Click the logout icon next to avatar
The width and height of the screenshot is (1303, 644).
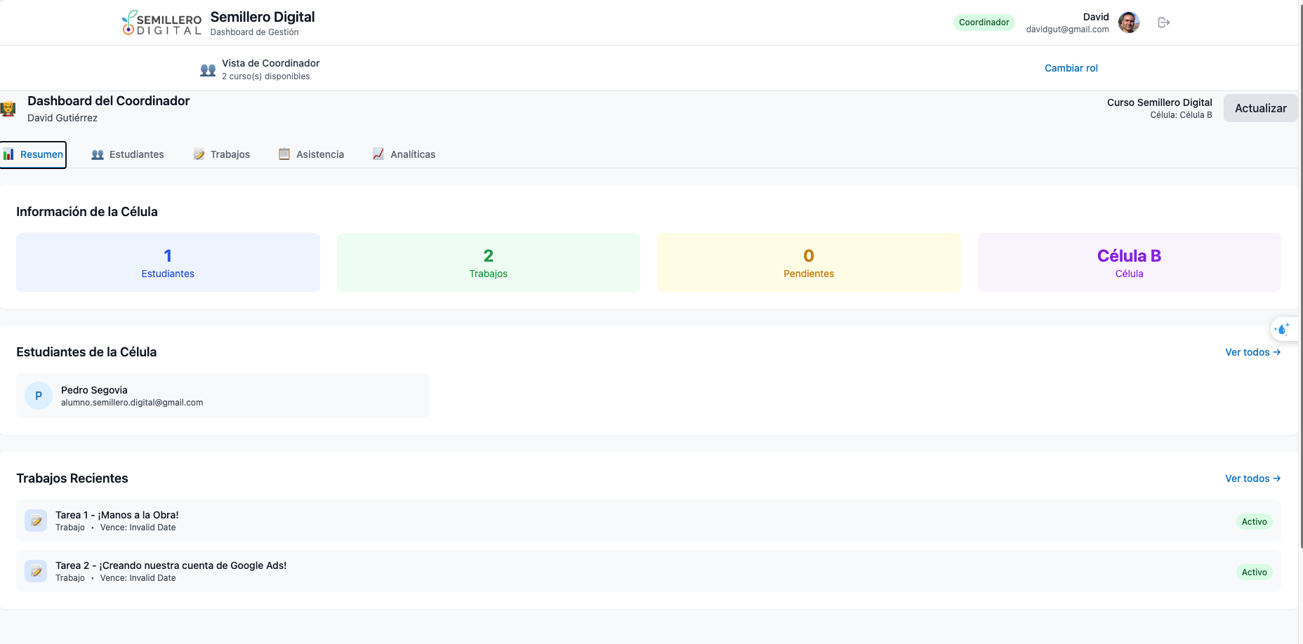(1163, 22)
